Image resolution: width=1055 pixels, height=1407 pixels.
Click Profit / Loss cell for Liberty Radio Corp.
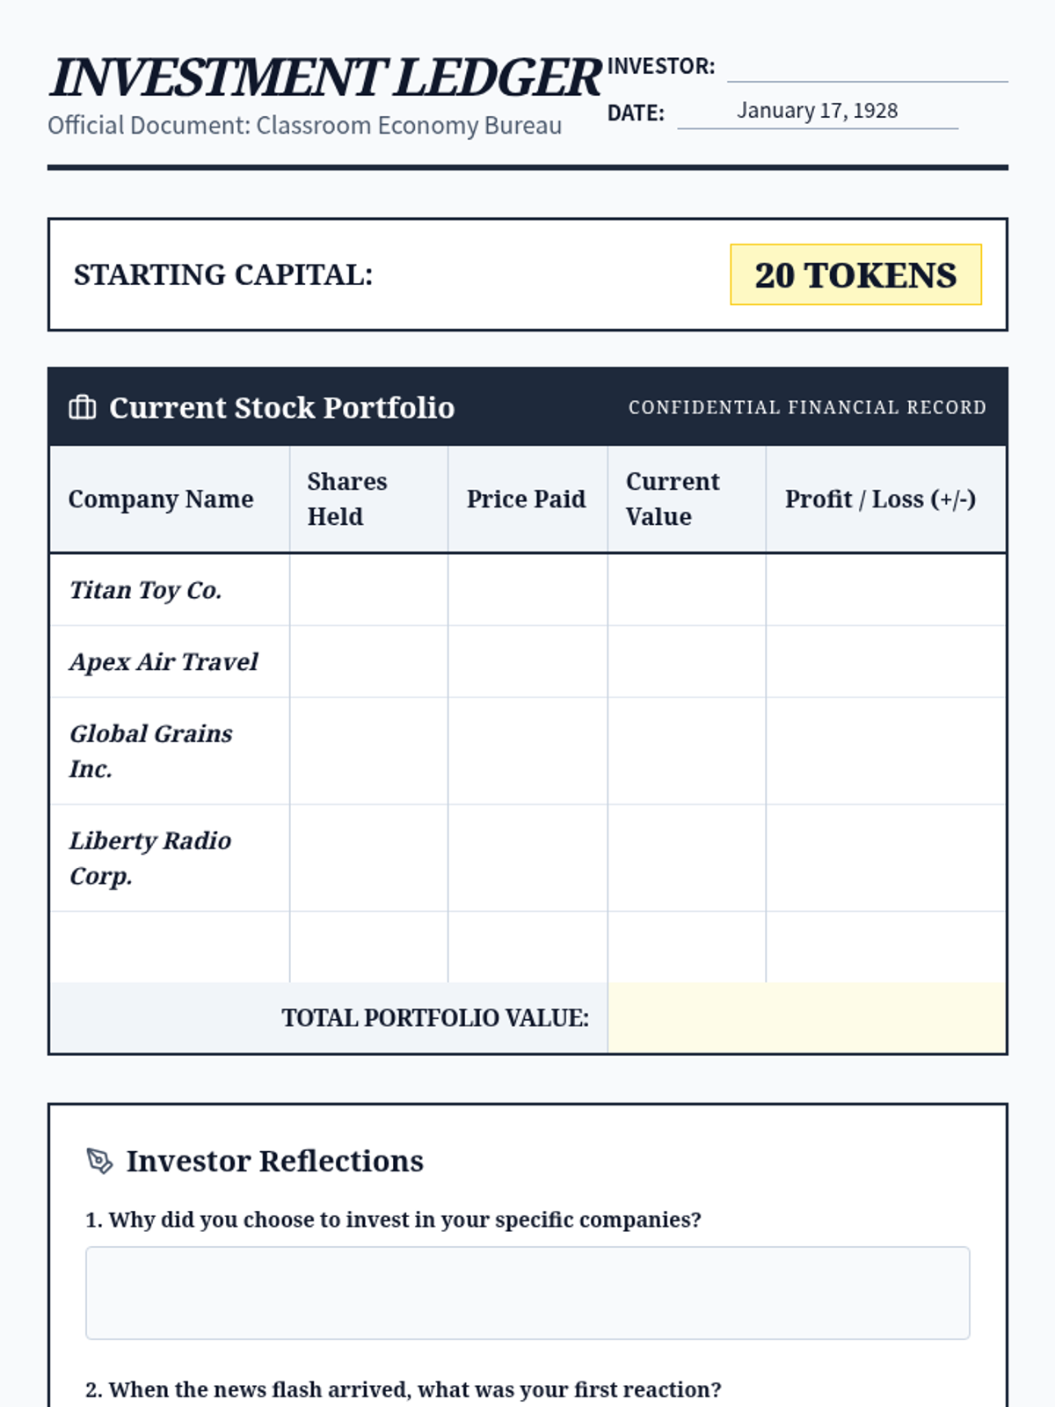[885, 859]
